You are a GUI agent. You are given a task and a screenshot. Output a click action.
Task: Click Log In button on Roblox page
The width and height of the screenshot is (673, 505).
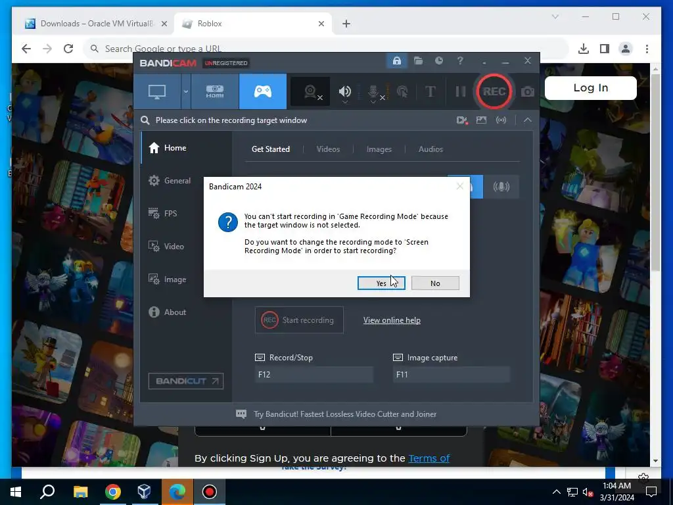tap(591, 88)
